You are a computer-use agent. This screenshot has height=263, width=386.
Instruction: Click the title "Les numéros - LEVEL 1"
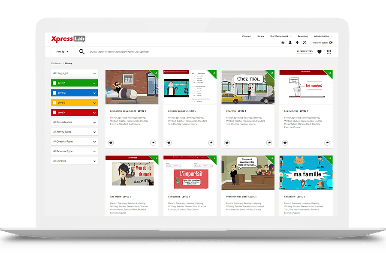point(296,111)
